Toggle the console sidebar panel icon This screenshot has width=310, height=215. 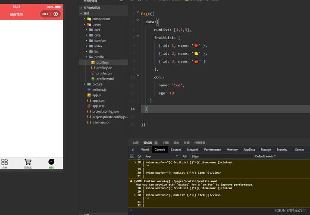132,157
